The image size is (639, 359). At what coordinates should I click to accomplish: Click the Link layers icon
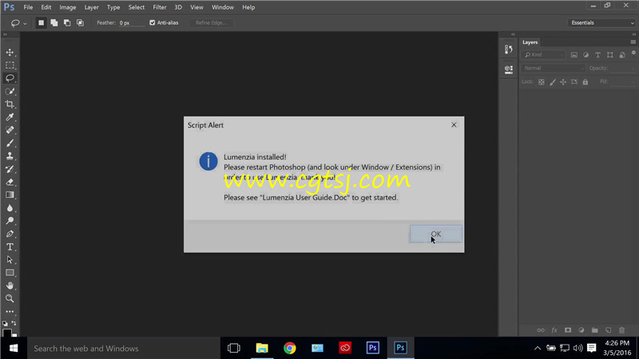point(541,330)
